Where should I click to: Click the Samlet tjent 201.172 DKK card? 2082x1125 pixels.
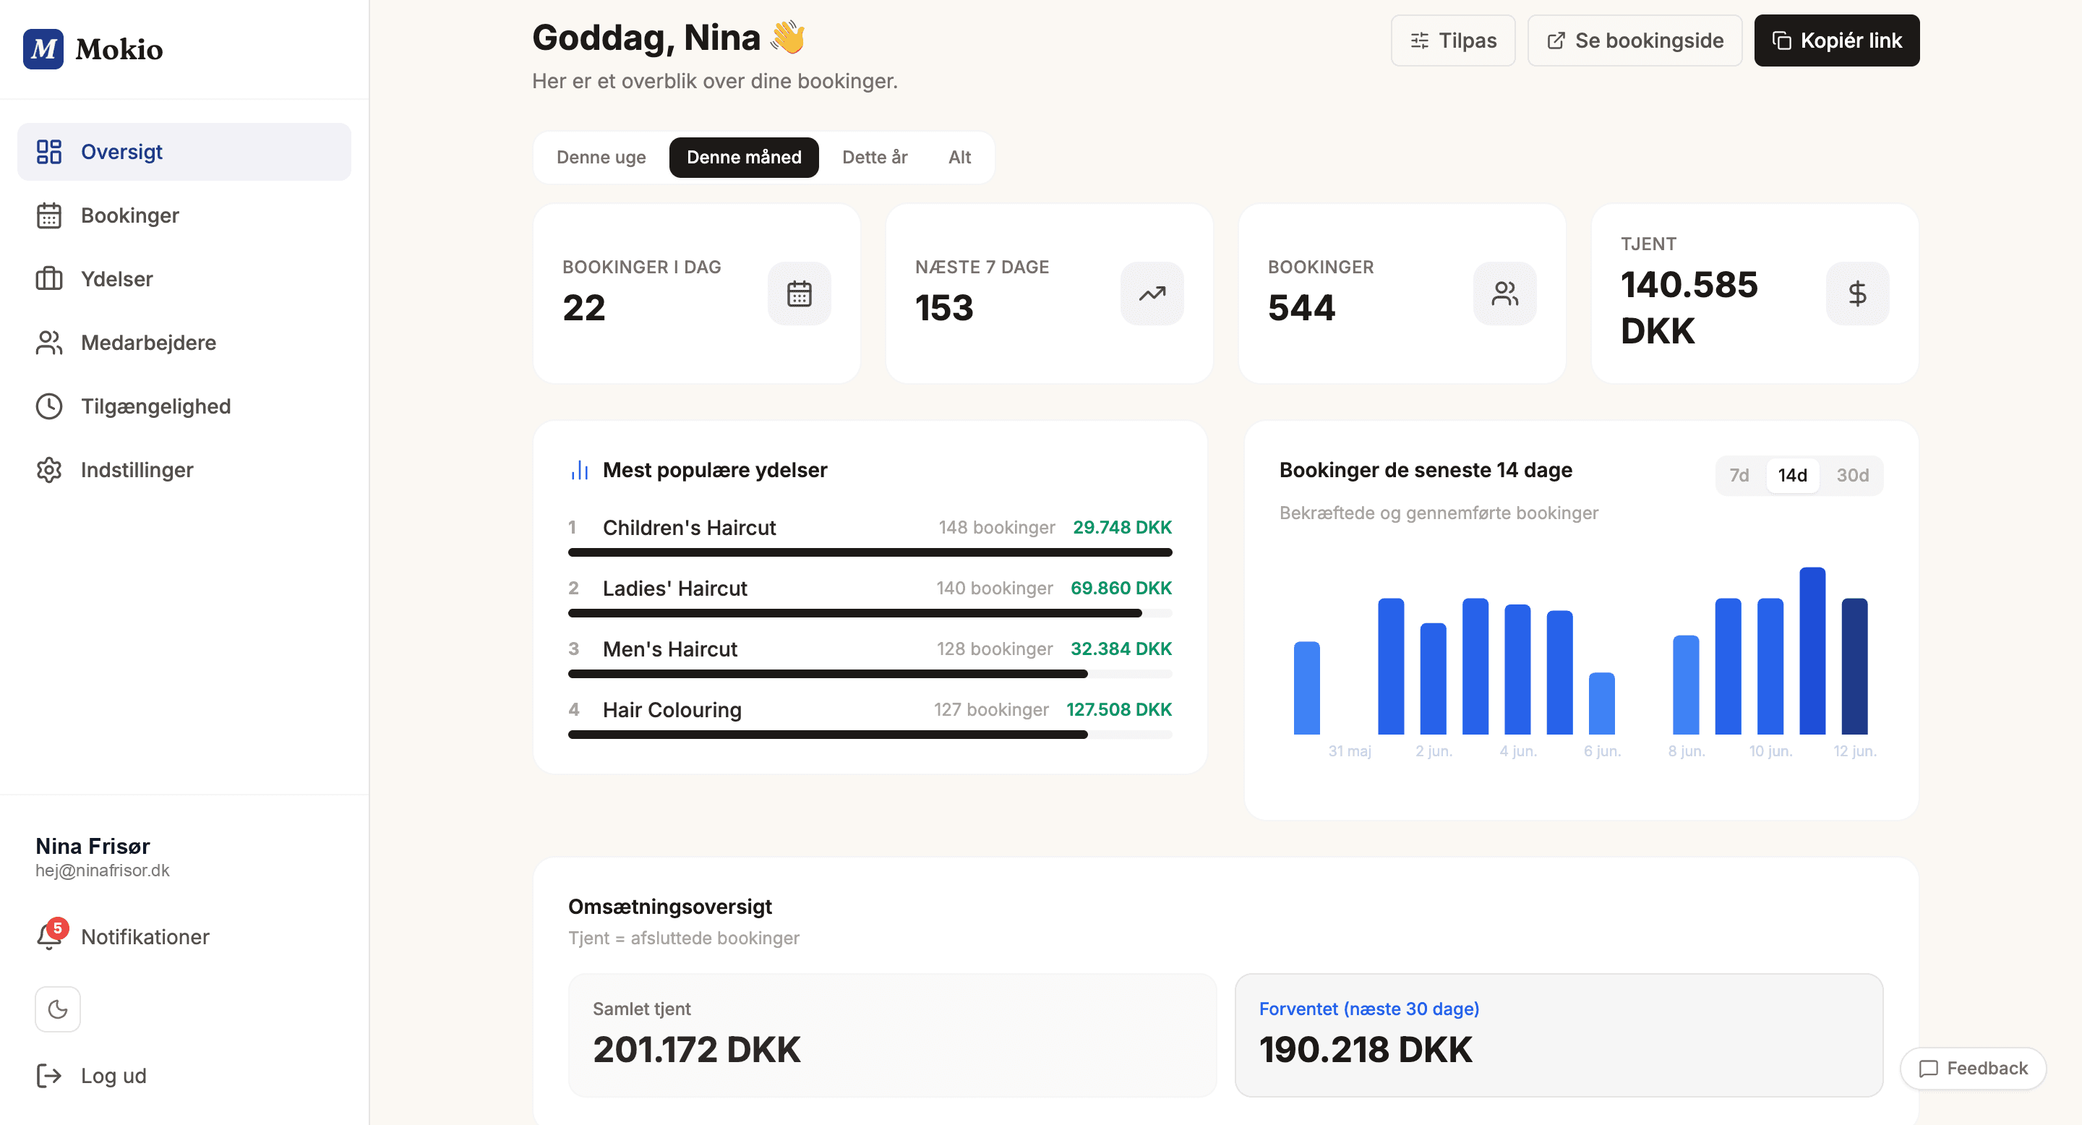tap(892, 1035)
